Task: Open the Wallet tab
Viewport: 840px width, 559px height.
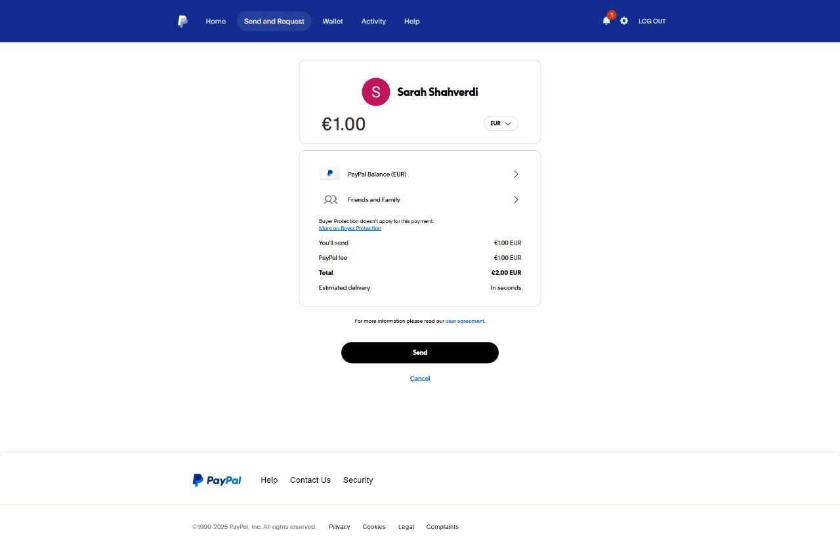Action: click(x=333, y=21)
